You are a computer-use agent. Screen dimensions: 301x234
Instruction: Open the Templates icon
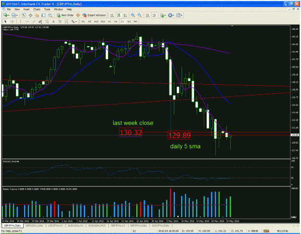178,15
